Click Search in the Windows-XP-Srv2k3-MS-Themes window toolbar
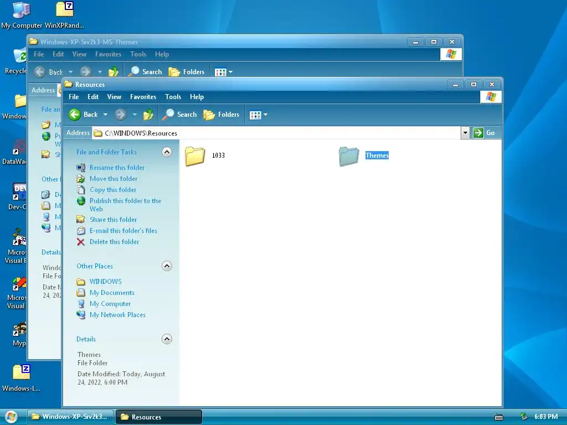Image resolution: width=567 pixels, height=425 pixels. pyautogui.click(x=145, y=72)
